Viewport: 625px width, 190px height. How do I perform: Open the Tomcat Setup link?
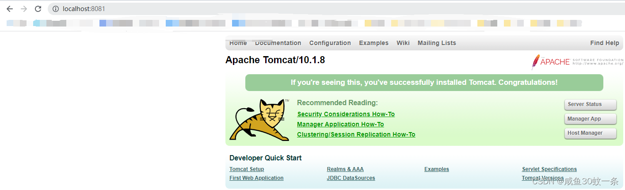247,169
